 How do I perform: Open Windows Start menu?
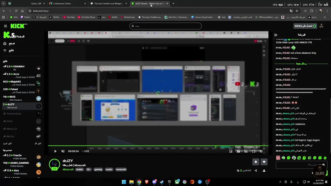click(x=124, y=182)
